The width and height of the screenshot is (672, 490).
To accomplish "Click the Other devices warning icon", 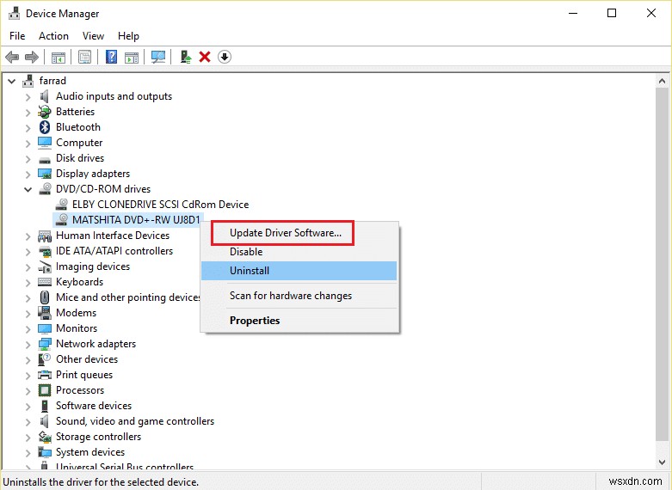I will pyautogui.click(x=45, y=359).
